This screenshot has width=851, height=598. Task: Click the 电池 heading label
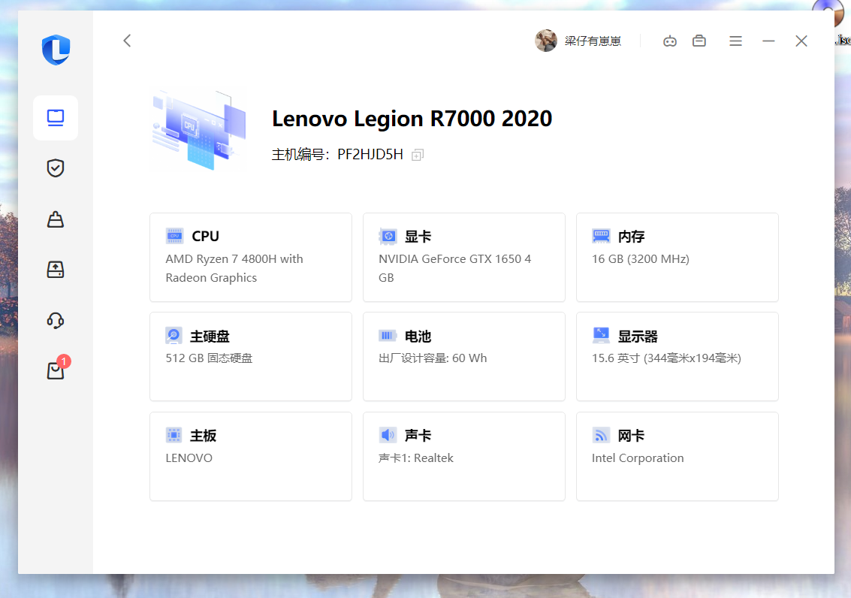pyautogui.click(x=418, y=337)
